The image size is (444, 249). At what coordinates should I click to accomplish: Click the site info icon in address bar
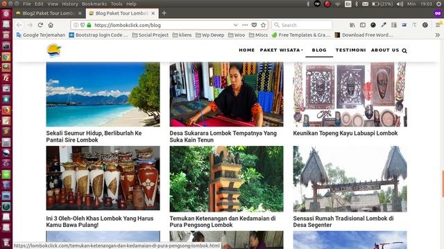(76, 25)
